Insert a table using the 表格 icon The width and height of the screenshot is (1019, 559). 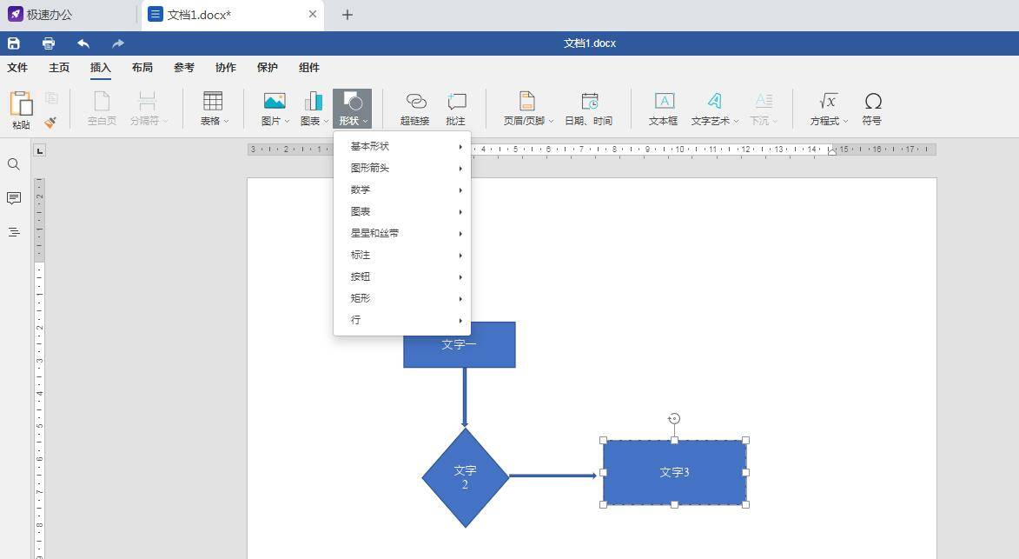click(211, 106)
